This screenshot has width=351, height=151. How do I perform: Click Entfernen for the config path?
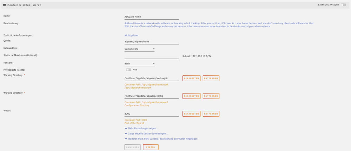(x=211, y=96)
